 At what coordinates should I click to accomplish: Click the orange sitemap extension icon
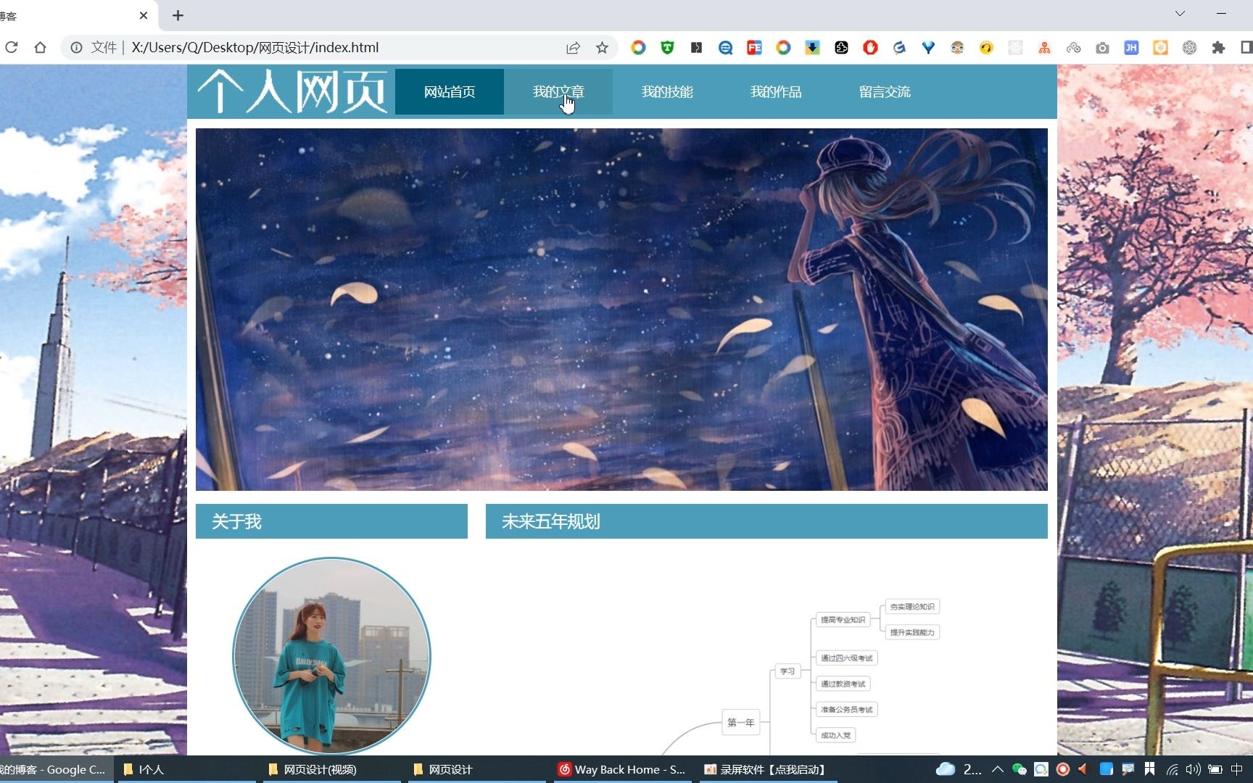click(1044, 48)
